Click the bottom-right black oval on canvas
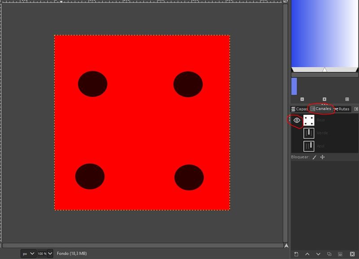Viewport: 359px width, 259px height. [x=189, y=177]
